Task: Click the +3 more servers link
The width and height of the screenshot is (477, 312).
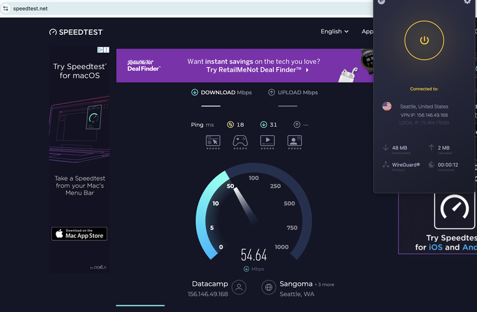Action: click(x=325, y=284)
